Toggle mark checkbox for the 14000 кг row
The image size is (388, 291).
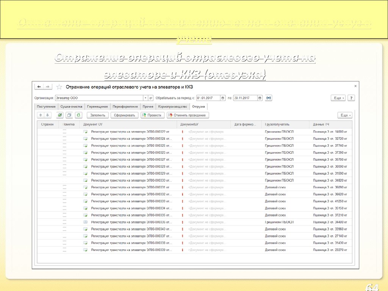[x=64, y=131]
